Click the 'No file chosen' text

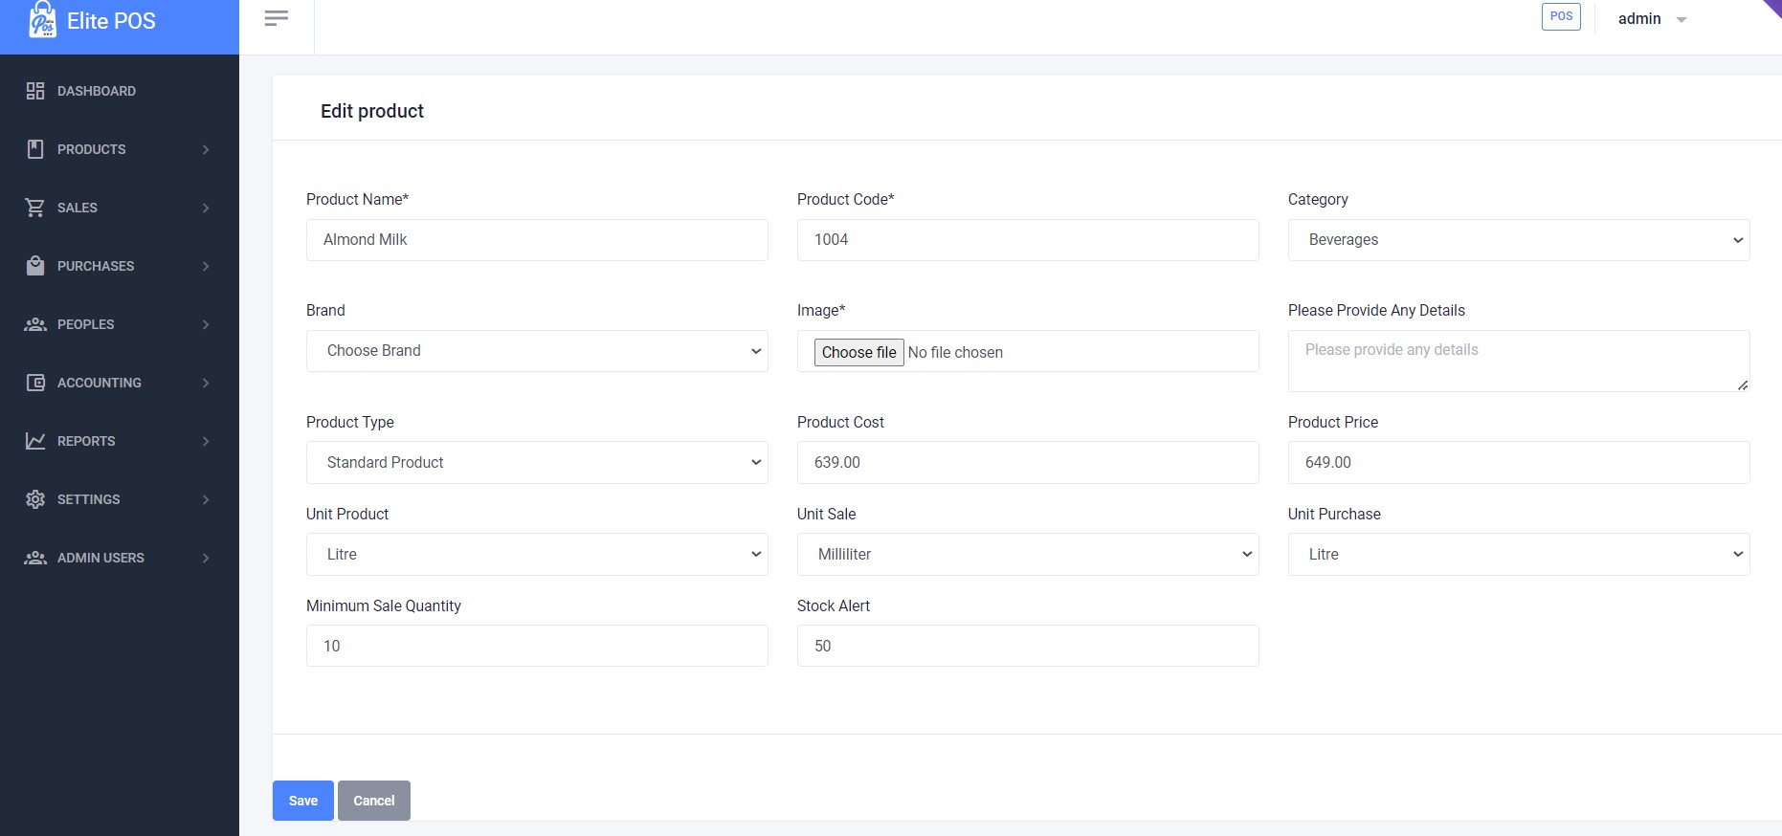[x=955, y=352]
